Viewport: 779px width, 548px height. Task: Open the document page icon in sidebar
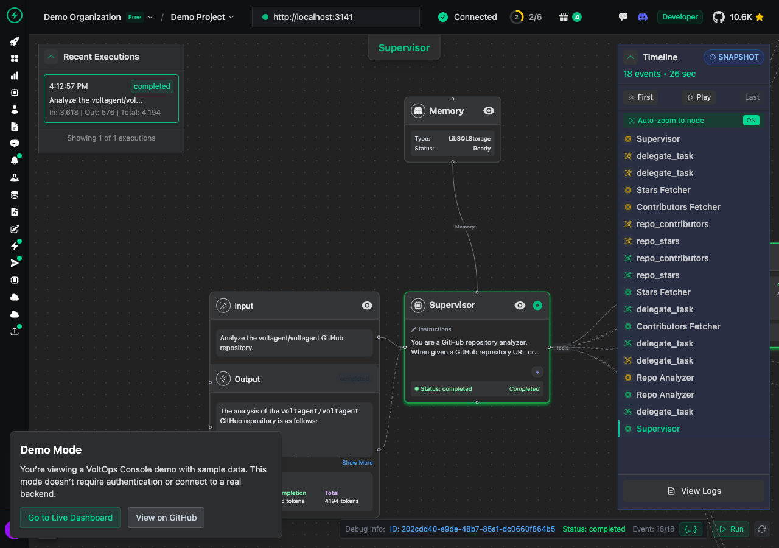coord(15,127)
